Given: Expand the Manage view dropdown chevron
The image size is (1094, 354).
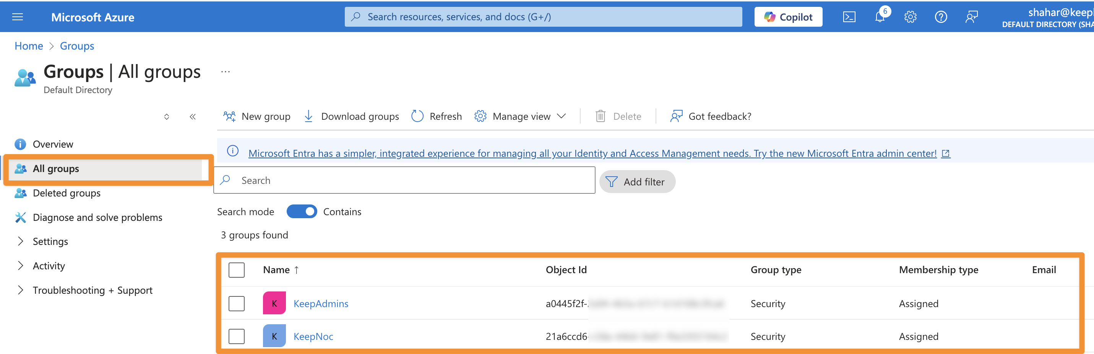Looking at the screenshot, I should (562, 116).
